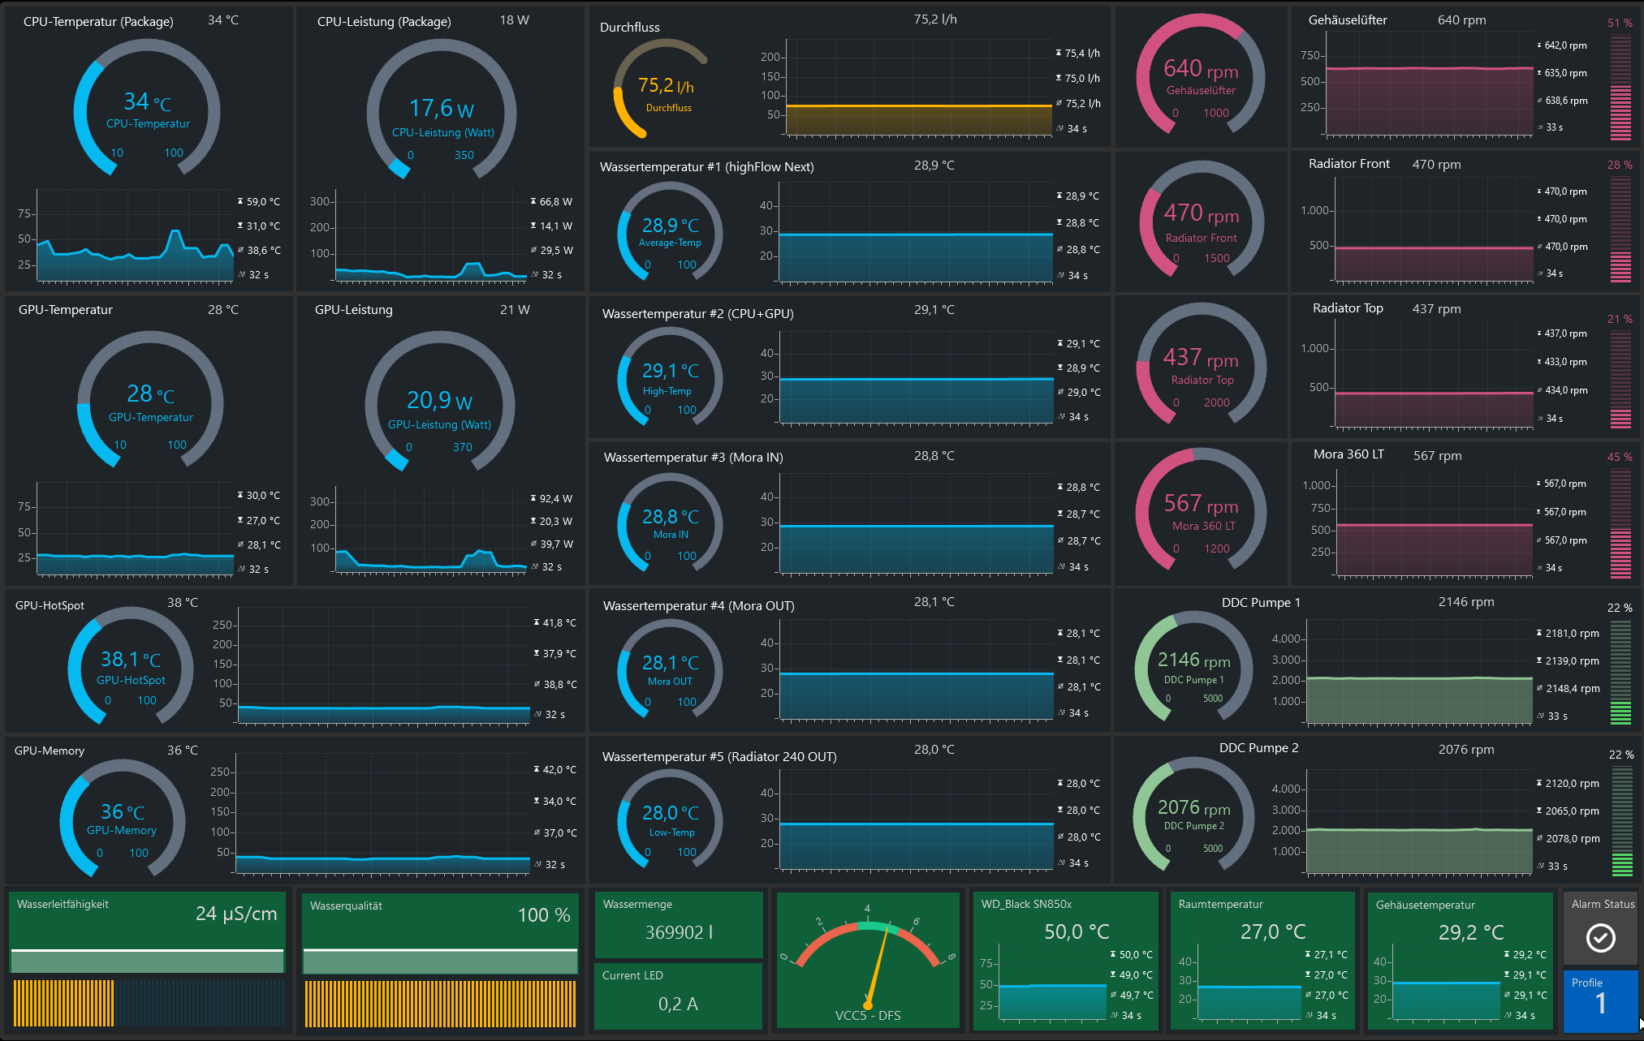This screenshot has width=1644, height=1041.
Task: Click the Current LED 0,2 A tile
Action: click(679, 996)
